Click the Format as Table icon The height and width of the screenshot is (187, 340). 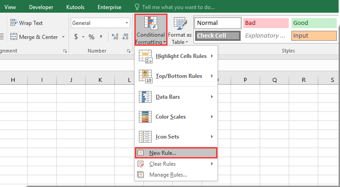(x=180, y=30)
